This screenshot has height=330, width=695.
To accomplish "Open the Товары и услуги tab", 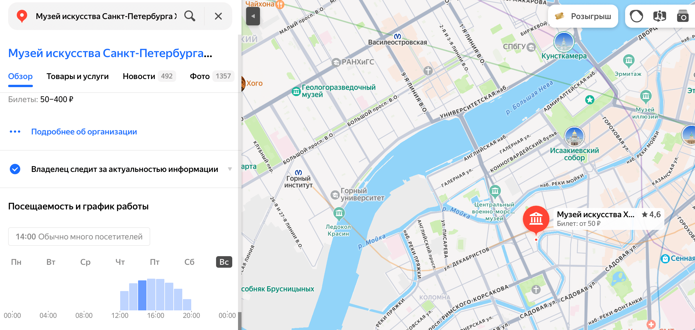I will pyautogui.click(x=77, y=76).
